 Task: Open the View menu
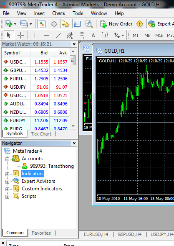click(22, 13)
